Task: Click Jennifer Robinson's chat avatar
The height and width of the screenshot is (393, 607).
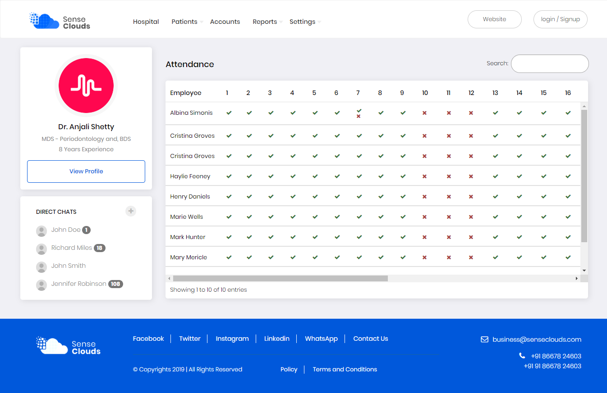Action: [41, 285]
